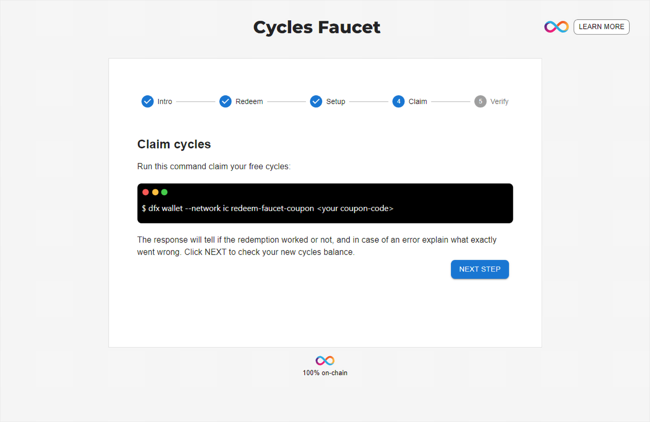Screen dimensions: 650x422
Task: Click the 100% on-chain footer text
Action: 325,372
